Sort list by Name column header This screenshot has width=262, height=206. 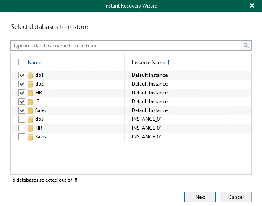tap(34, 63)
